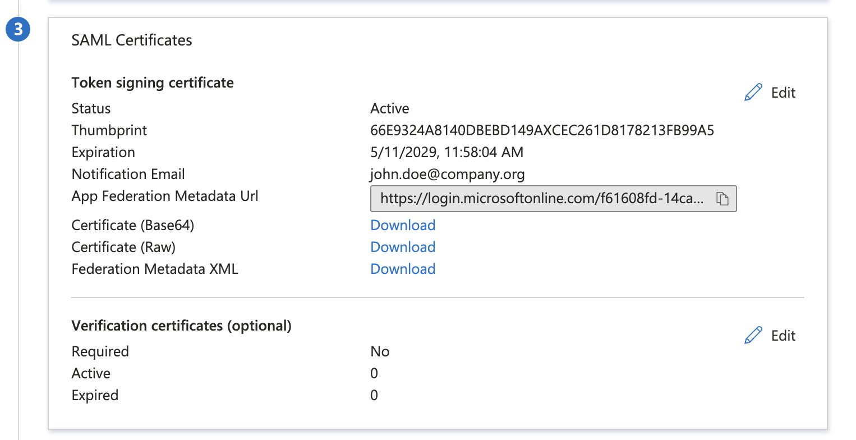Screen dimensions: 856x440
Task: Click the Certificate (Base64) label
Action: point(133,225)
